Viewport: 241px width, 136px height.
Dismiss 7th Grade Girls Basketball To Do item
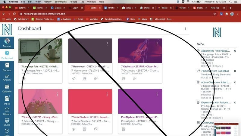(x=235, y=71)
